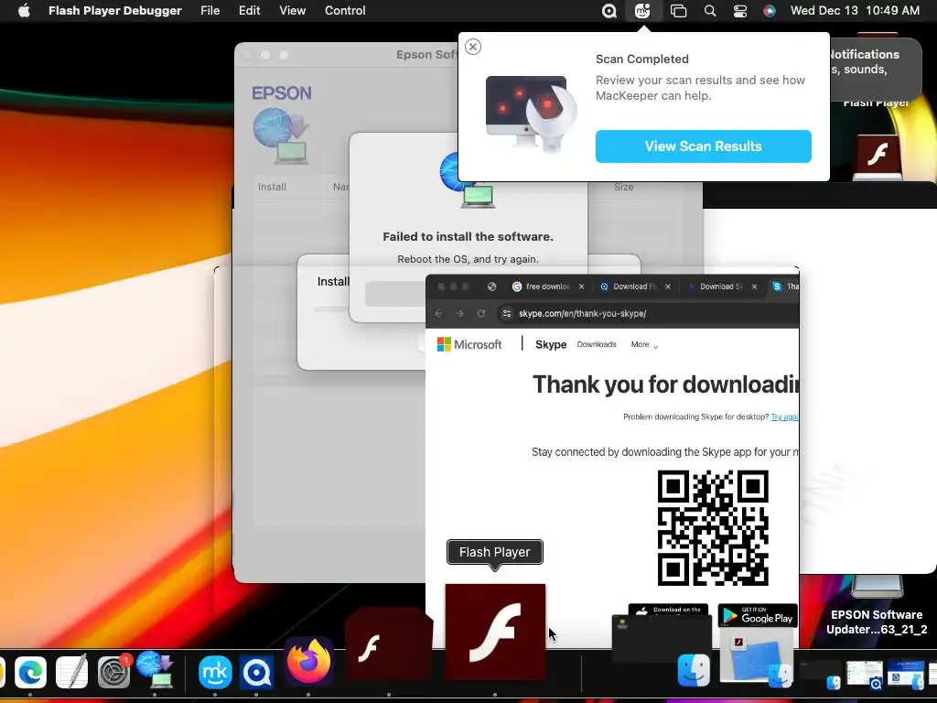
Task: Close the 'Download S' browser tab
Action: pyautogui.click(x=754, y=287)
